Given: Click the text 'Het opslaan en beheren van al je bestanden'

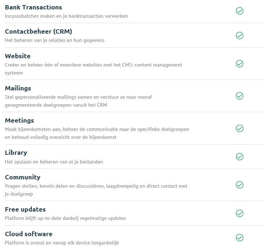Looking at the screenshot, I should click(54, 162).
